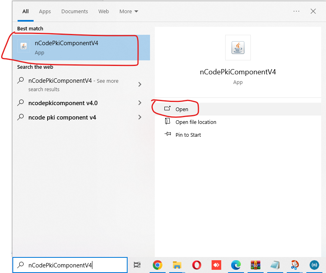The width and height of the screenshot is (326, 273).
Task: Open Google Chrome from the taskbar
Action: 157,265
